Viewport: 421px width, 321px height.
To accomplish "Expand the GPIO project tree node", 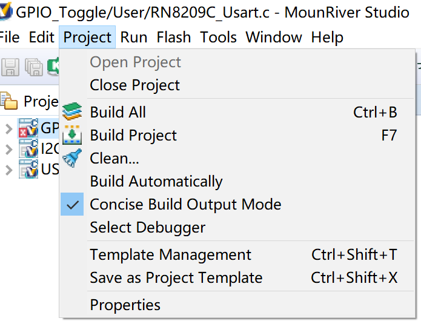I will [x=8, y=128].
